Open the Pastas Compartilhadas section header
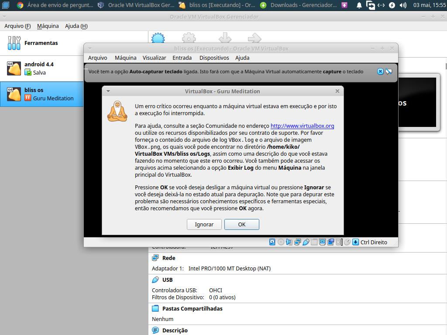 coord(193,308)
